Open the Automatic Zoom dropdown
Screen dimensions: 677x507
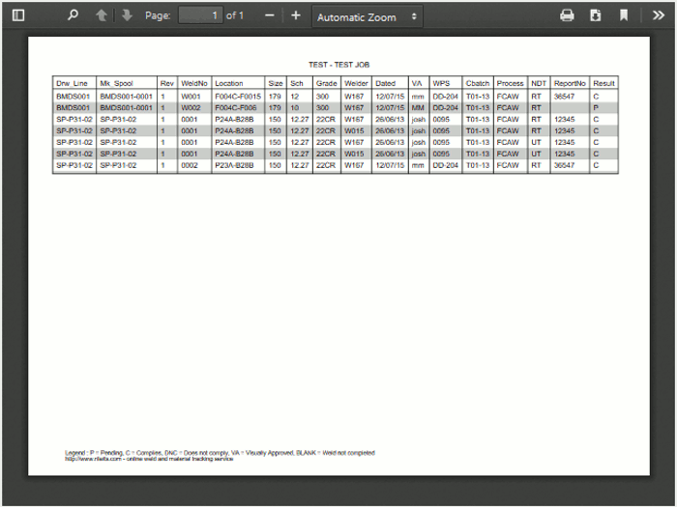pyautogui.click(x=368, y=16)
